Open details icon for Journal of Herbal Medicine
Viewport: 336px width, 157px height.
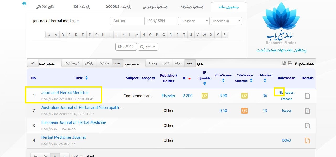point(307,96)
